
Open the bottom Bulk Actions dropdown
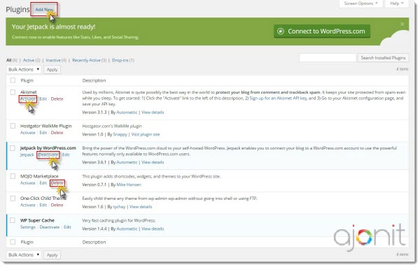tap(24, 255)
